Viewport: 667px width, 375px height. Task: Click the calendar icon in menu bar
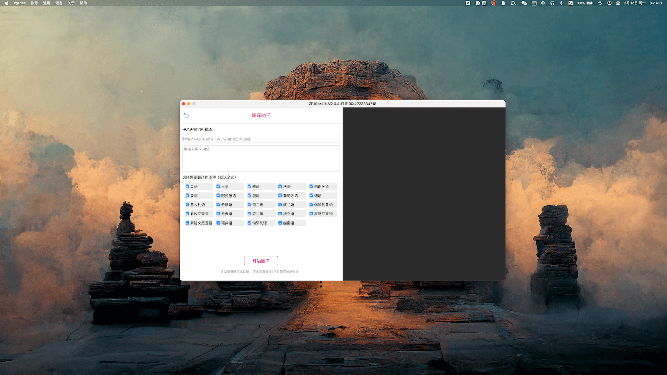pyautogui.click(x=534, y=3)
